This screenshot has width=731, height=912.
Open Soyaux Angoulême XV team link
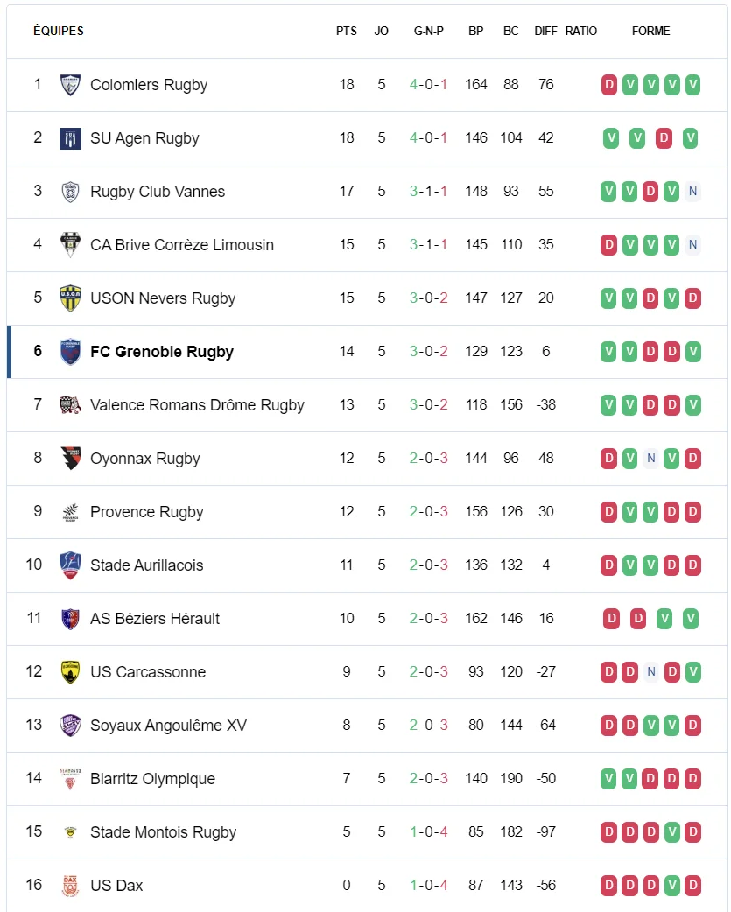(x=168, y=726)
